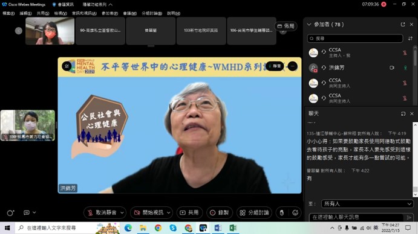Open 會議 menu
418x234 pixels.
click(x=130, y=13)
